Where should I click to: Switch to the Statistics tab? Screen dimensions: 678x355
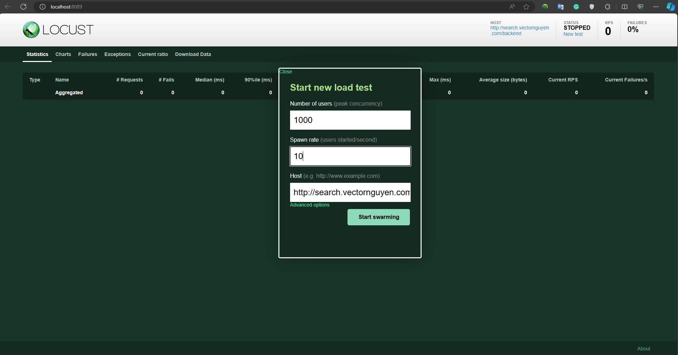pos(37,54)
